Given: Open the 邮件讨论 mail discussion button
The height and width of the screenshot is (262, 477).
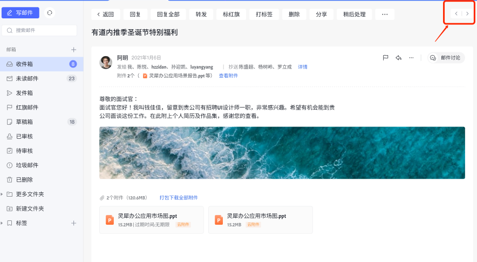Looking at the screenshot, I should click(446, 58).
